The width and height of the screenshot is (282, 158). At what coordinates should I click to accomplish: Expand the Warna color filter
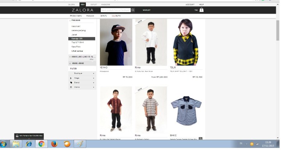coord(82,87)
